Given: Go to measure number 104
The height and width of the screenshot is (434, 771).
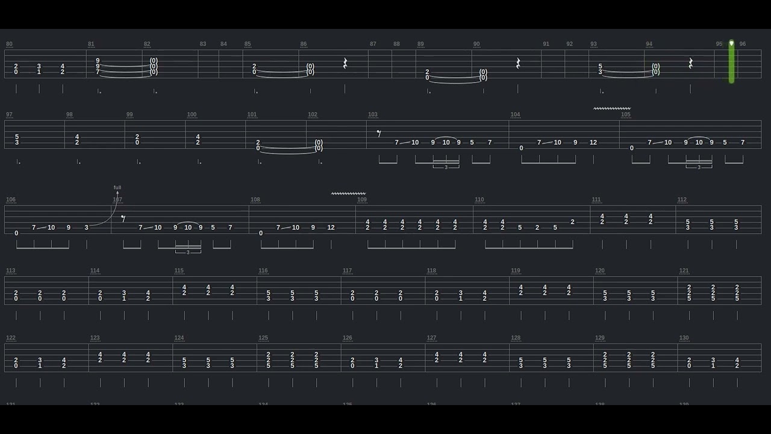Looking at the screenshot, I should pyautogui.click(x=515, y=115).
